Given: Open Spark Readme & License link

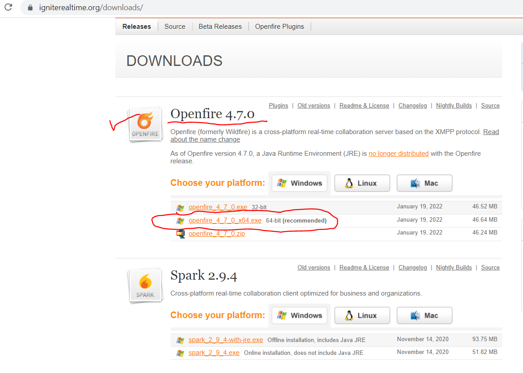Looking at the screenshot, I should (364, 268).
